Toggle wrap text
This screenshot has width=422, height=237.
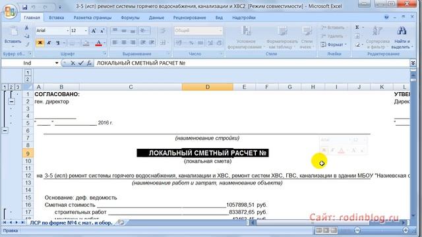pos(163,31)
